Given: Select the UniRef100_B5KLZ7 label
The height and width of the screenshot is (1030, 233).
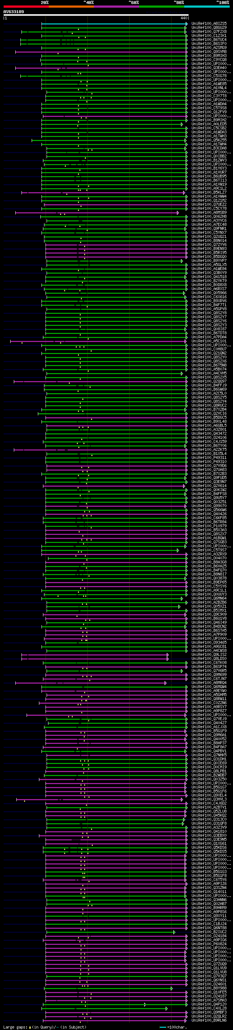Looking at the screenshot, I should [209, 193].
